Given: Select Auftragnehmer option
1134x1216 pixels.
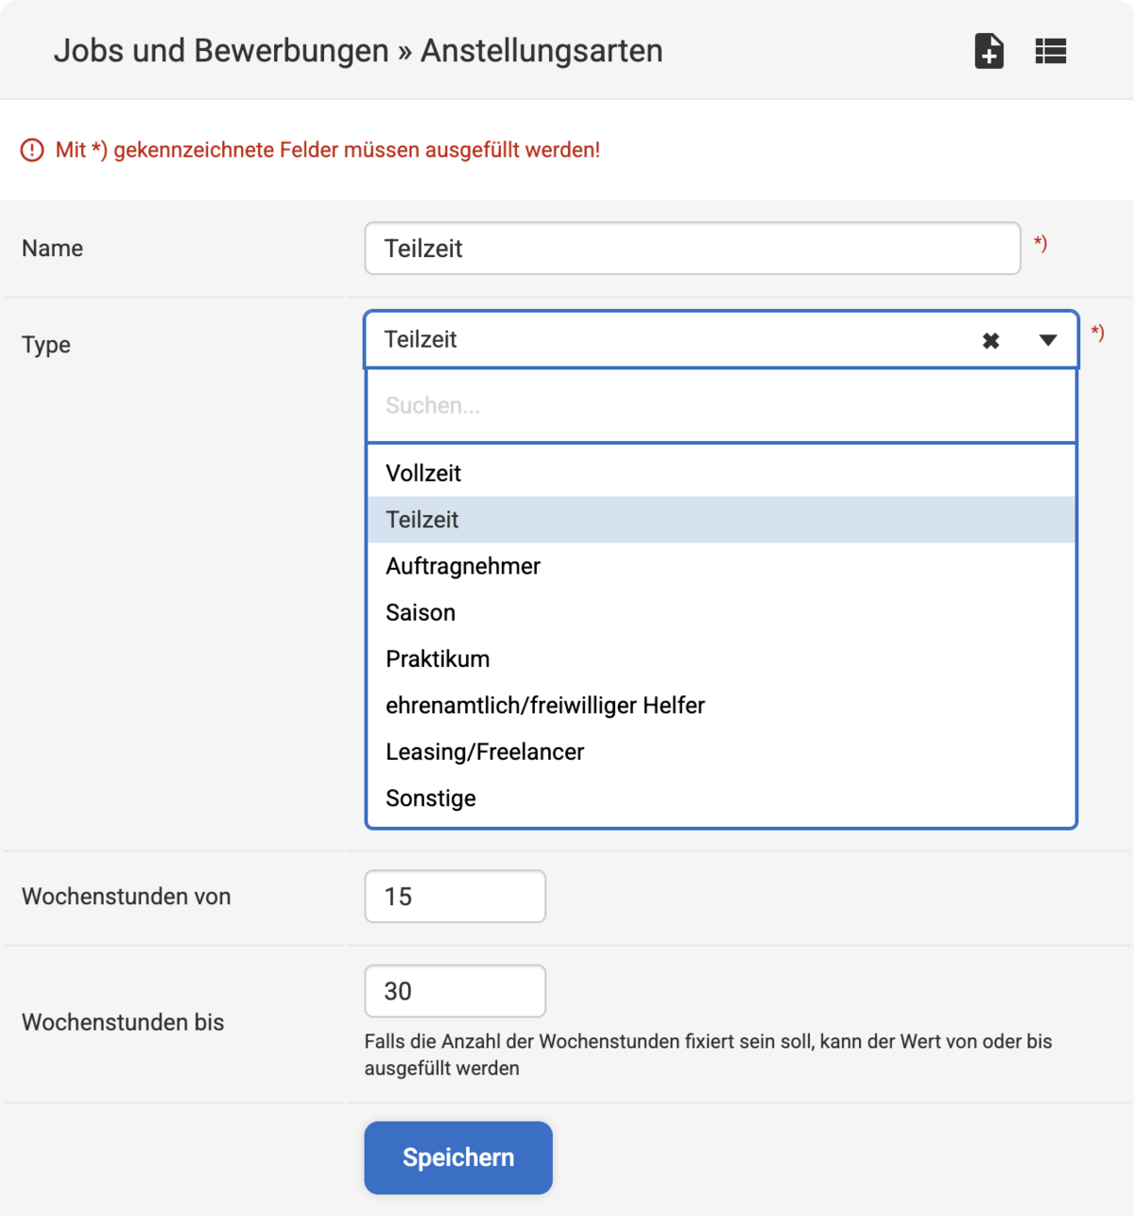Looking at the screenshot, I should (721, 566).
